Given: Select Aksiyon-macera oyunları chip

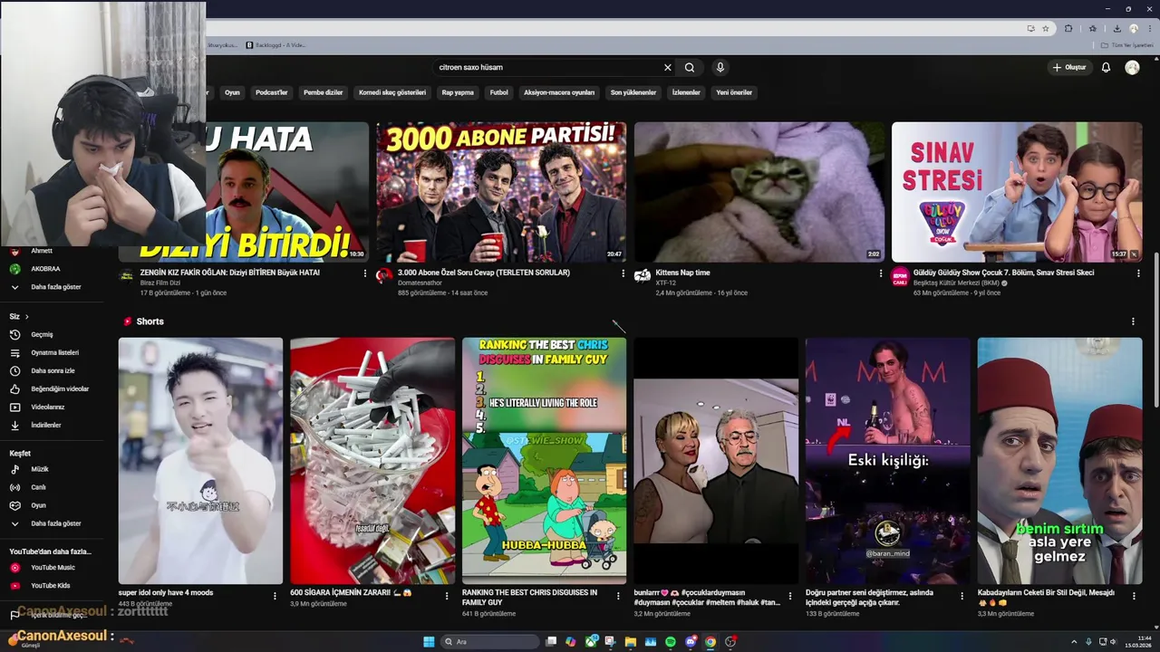Looking at the screenshot, I should click(x=559, y=92).
